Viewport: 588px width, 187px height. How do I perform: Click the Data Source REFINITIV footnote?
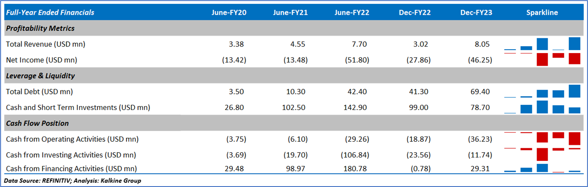[x=73, y=180]
